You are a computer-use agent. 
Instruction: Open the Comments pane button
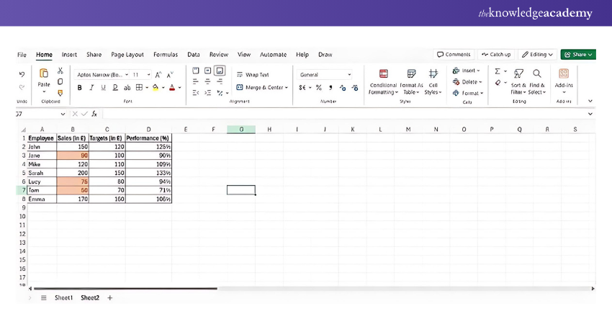454,55
